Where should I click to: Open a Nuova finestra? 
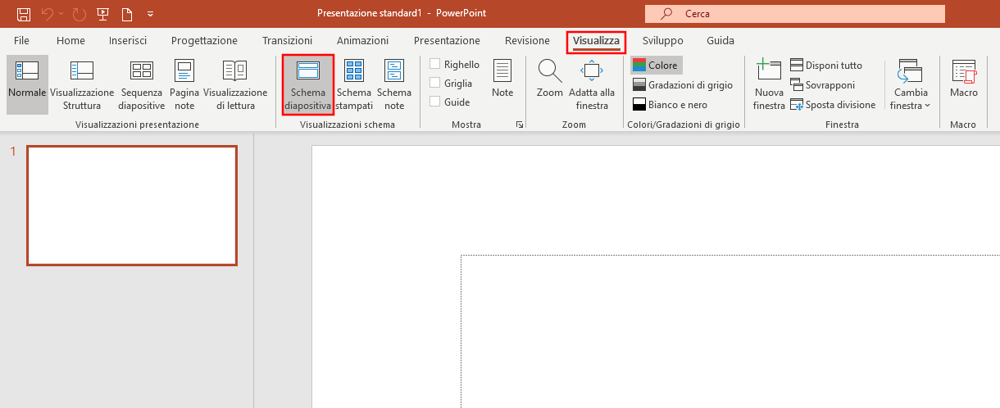[x=769, y=84]
